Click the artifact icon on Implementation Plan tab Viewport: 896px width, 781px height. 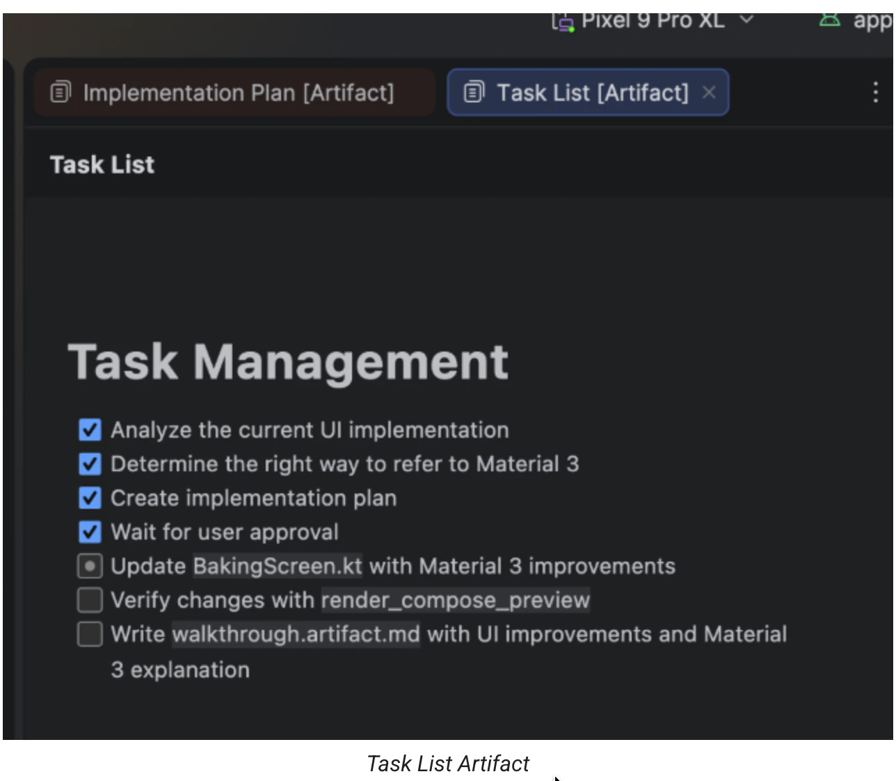(x=61, y=93)
